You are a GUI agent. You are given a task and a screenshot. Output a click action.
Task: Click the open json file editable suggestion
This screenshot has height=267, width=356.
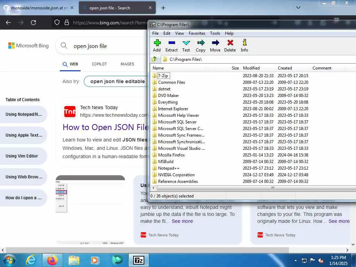[116, 81]
